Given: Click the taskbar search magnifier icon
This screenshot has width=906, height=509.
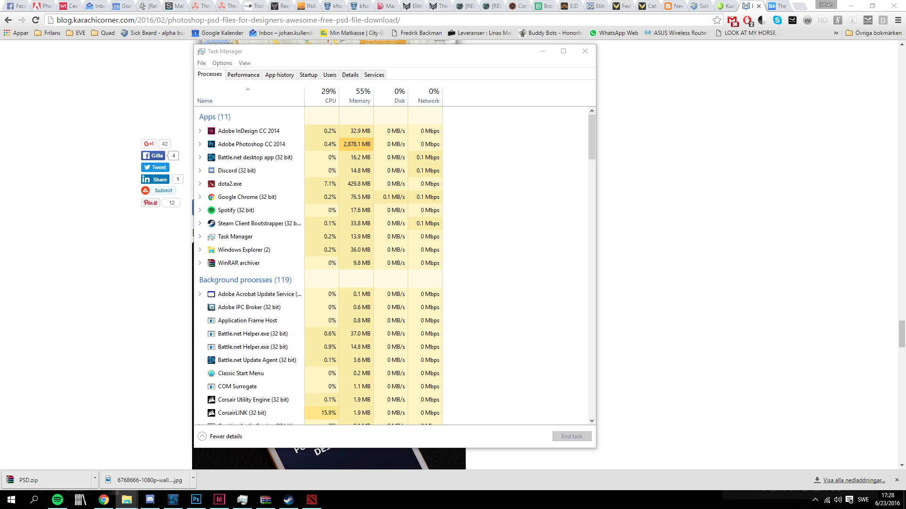Looking at the screenshot, I should click(34, 500).
